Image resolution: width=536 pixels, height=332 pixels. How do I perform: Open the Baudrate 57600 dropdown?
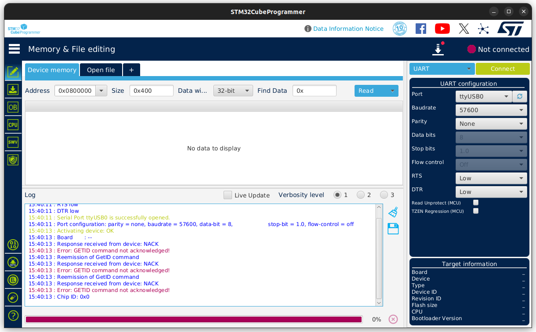(x=491, y=110)
